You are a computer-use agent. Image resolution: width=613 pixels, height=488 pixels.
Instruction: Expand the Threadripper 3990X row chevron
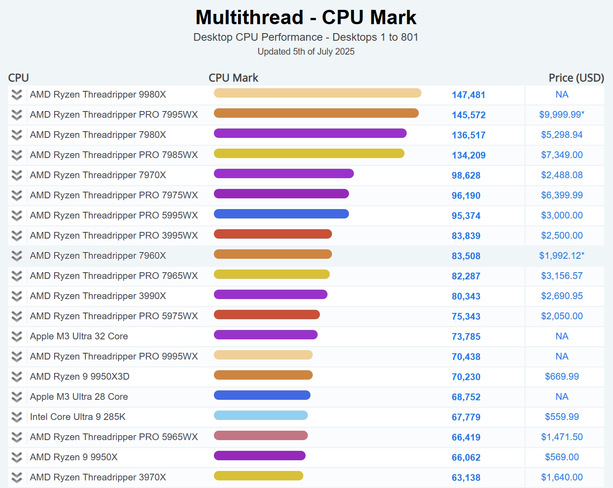tap(17, 296)
